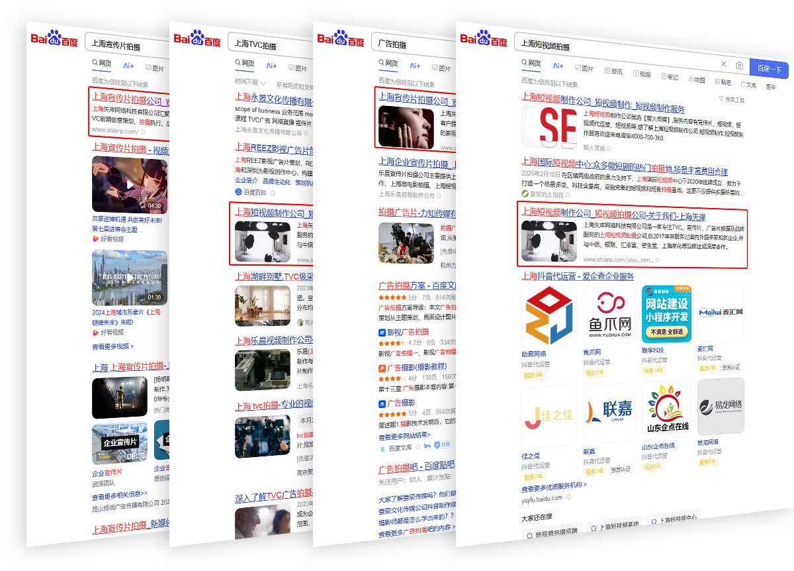
Task: Open the 更多 search categories menu
Action: tap(771, 86)
